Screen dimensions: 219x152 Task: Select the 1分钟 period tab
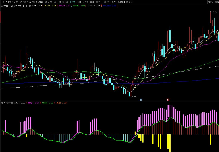[15, 2]
